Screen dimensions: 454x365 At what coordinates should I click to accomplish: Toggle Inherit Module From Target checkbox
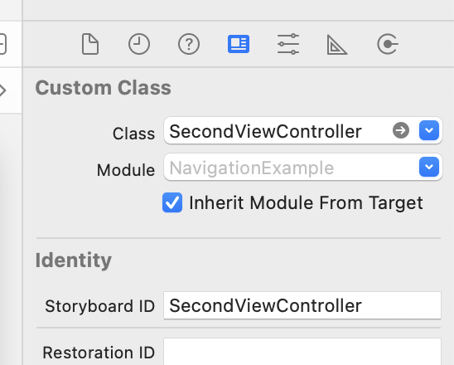172,202
